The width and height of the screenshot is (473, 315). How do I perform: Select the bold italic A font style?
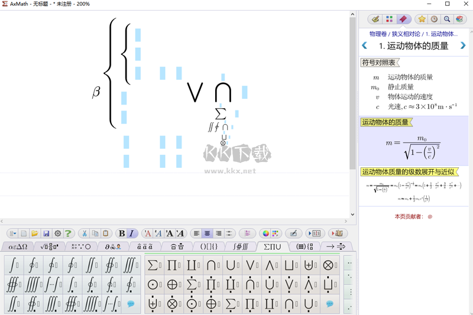pyautogui.click(x=180, y=233)
